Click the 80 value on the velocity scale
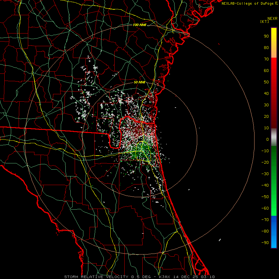The width and height of the screenshot is (279, 279). pos(266,47)
